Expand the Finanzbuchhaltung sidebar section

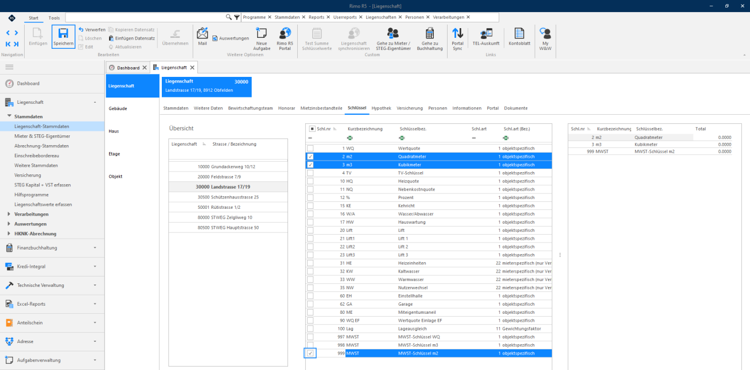(95, 248)
